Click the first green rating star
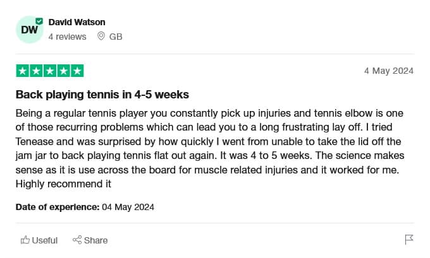 pos(23,71)
